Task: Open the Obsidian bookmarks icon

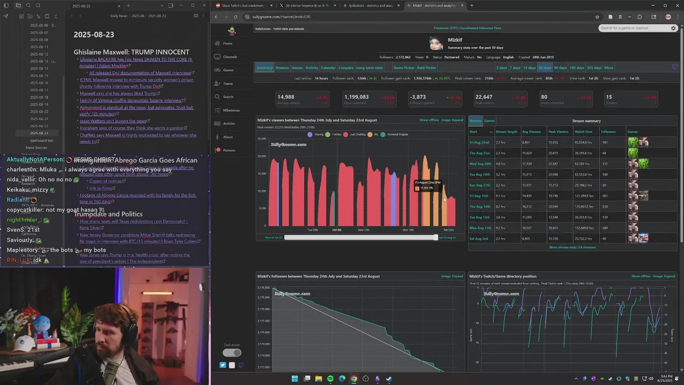Action: click(38, 5)
